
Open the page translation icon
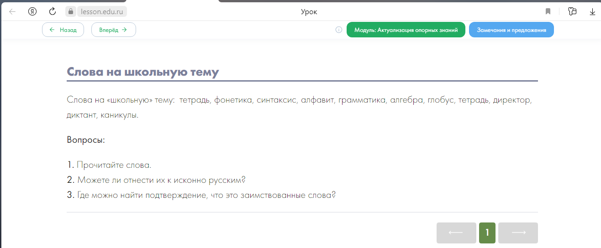(572, 11)
